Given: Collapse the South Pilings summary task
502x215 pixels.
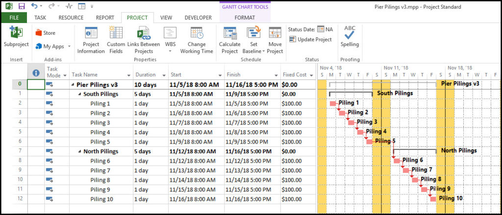Looking at the screenshot, I should [x=80, y=95].
